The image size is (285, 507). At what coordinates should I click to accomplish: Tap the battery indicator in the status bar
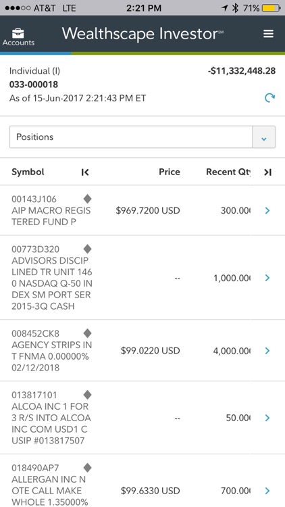(x=271, y=7)
